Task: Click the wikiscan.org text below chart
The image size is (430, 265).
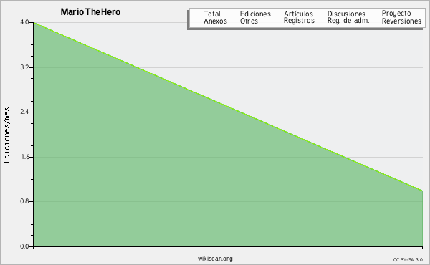Action: (215, 259)
